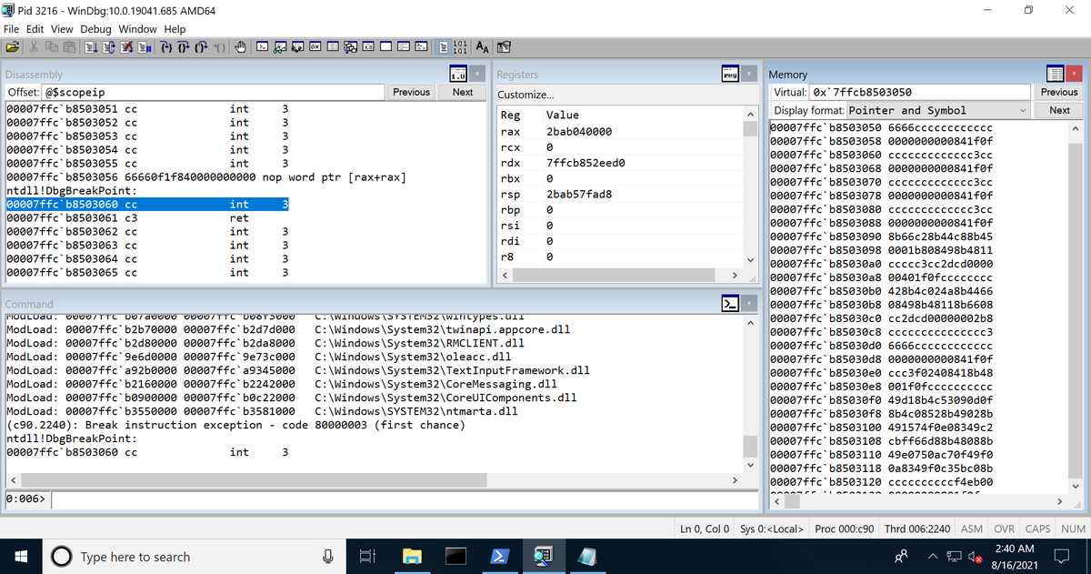Screen dimensions: 1091x574
Task: Click the Step Into toolbar icon
Action: [x=166, y=46]
